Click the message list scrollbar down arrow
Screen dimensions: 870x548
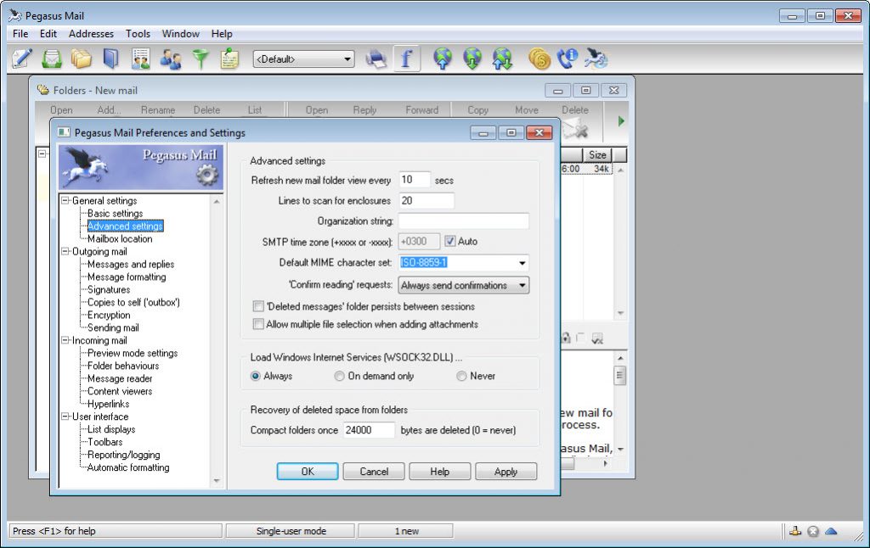pos(620,313)
